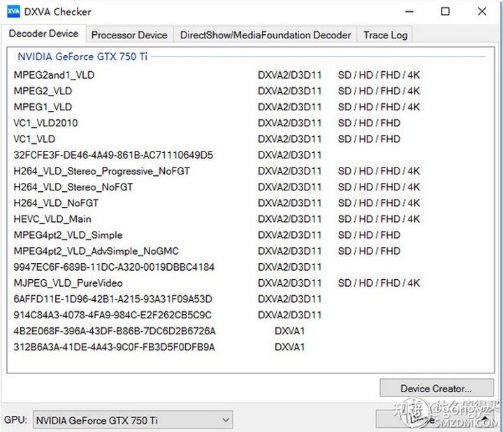The height and width of the screenshot is (432, 503).
Task: Open the Processor Device tab
Action: 129,35
